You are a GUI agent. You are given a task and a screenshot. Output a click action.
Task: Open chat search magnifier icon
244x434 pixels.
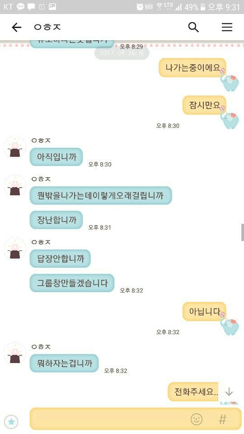coord(193,27)
